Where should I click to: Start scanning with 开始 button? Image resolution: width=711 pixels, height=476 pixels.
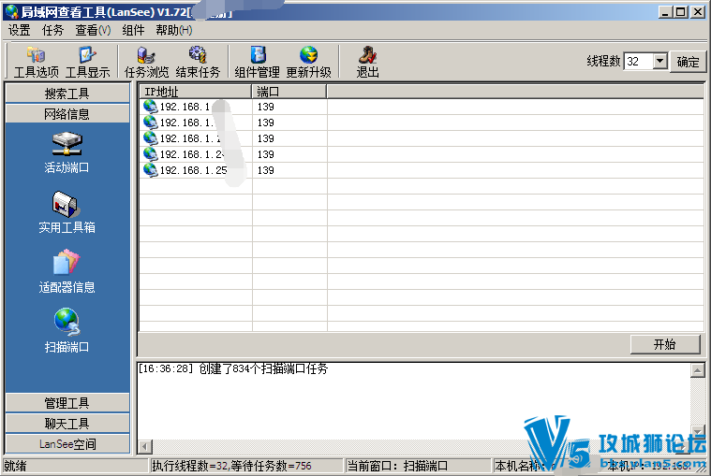(665, 344)
